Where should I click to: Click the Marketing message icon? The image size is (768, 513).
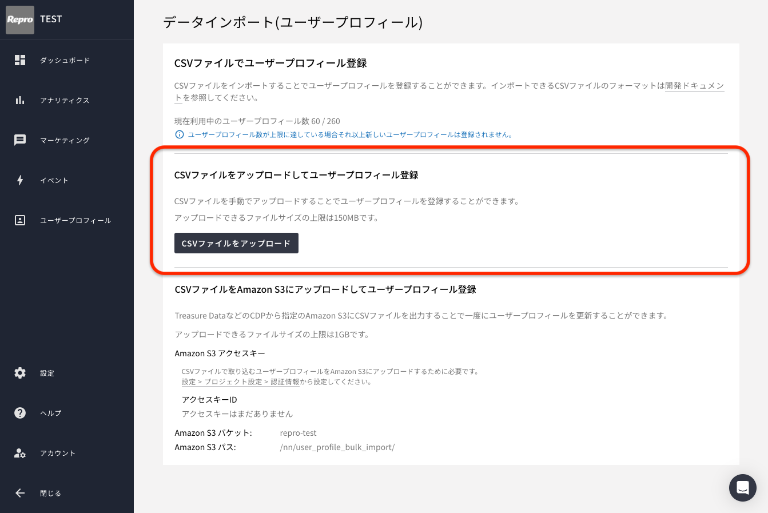20,140
